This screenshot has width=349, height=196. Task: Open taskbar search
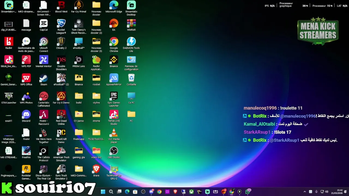[111, 192]
